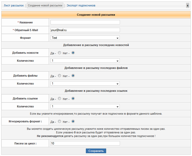
Task: Select Да for Добавить новости
Action: [x=59, y=53]
